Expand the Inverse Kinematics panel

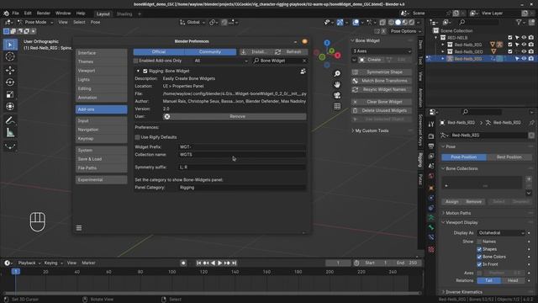tap(464, 292)
